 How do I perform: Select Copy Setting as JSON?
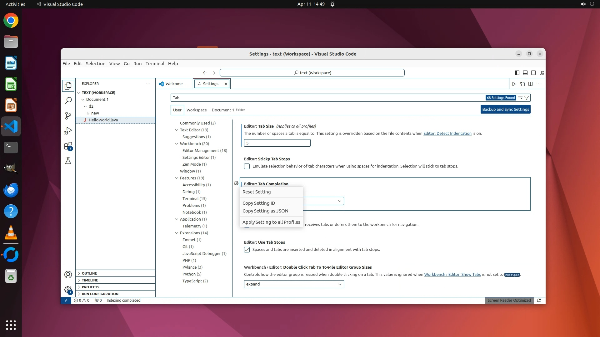click(265, 211)
